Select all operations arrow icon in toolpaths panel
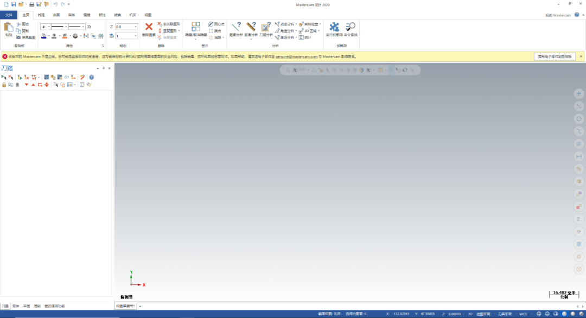Screen dimensions: 586x318 pos(4,78)
